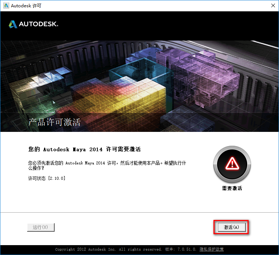Click the 版本: 7.0.51.0 version text
The width and height of the screenshot is (279, 255).
pos(180,250)
